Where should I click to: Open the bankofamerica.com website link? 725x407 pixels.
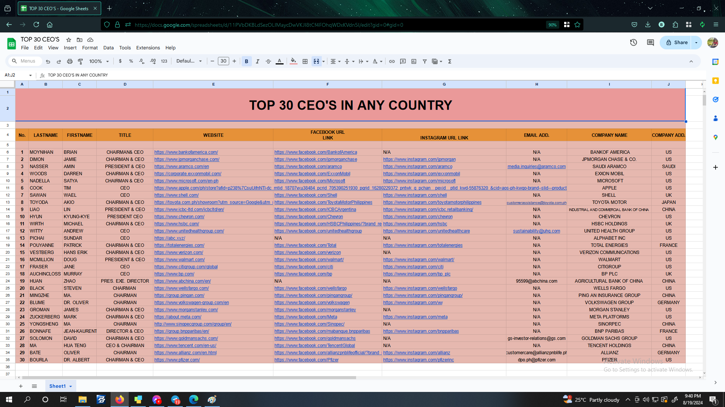pos(186,152)
